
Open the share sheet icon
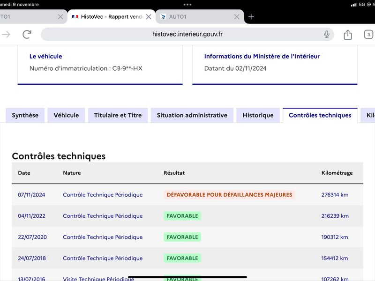(348, 35)
